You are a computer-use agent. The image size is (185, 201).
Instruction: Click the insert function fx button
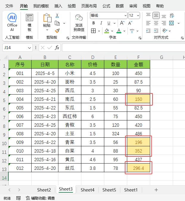click(x=57, y=48)
